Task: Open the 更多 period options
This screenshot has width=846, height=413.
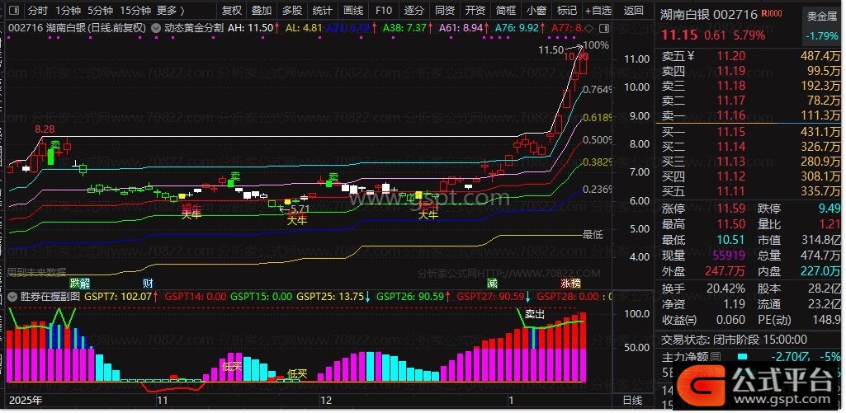Action: (x=170, y=11)
